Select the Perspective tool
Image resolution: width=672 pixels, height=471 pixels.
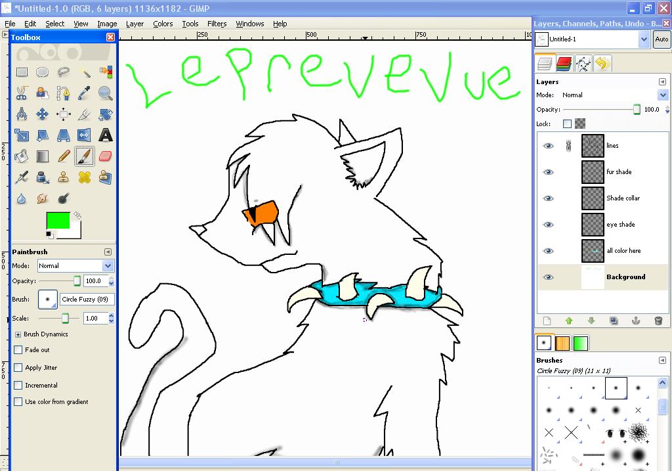pyautogui.click(x=64, y=135)
